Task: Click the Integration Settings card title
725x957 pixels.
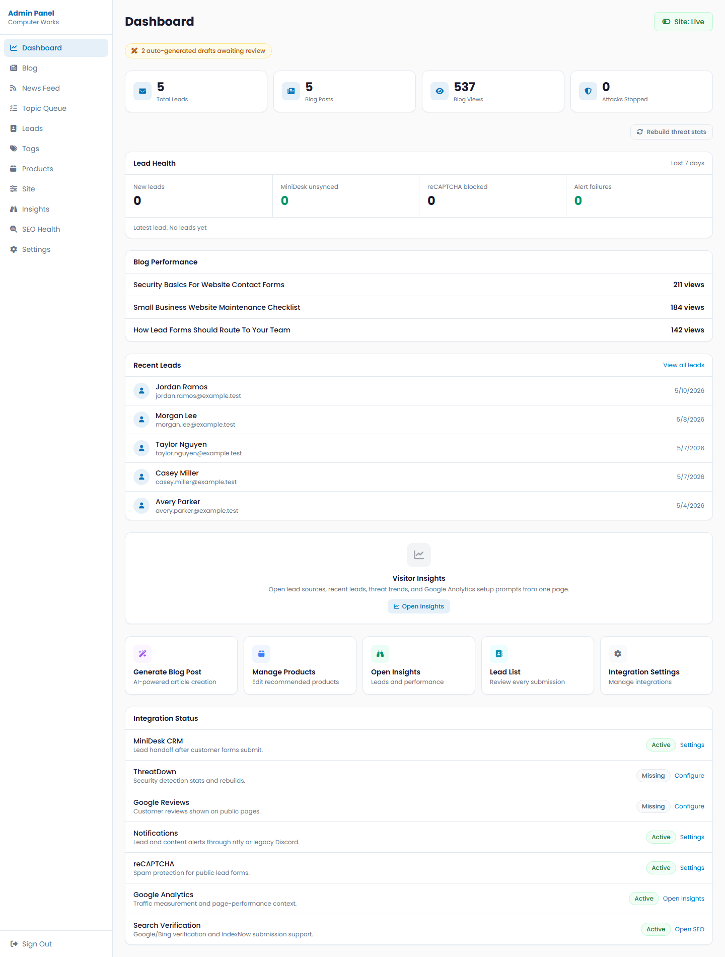Action: 644,672
